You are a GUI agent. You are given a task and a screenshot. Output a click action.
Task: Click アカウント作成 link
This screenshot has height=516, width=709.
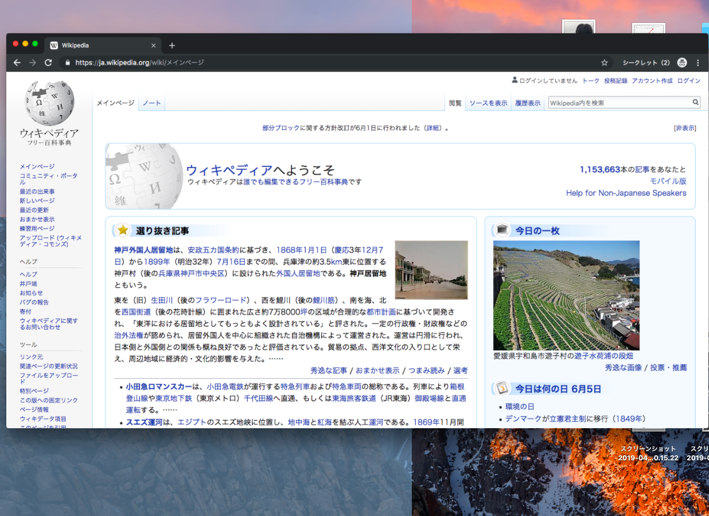tap(652, 81)
